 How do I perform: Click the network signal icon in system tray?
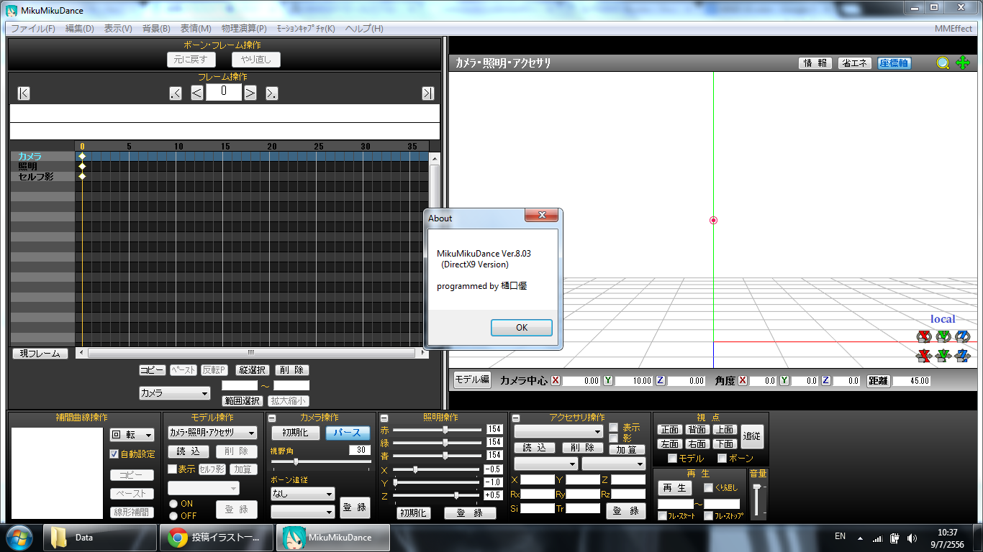click(x=877, y=538)
